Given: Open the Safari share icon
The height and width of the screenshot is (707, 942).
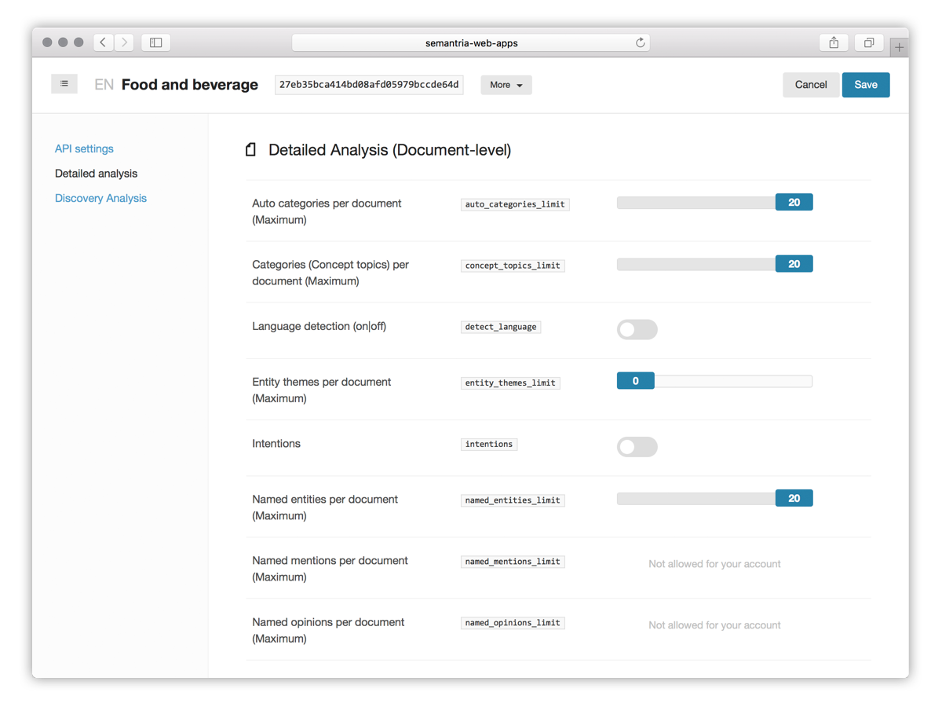Looking at the screenshot, I should 834,43.
